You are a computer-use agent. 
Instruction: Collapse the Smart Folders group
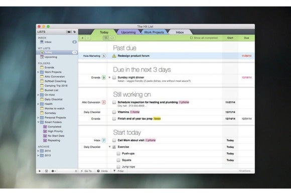pyautogui.click(x=38, y=122)
